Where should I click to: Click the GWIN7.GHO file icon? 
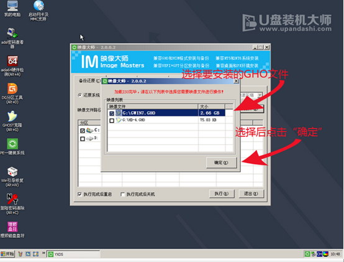(x=119, y=113)
